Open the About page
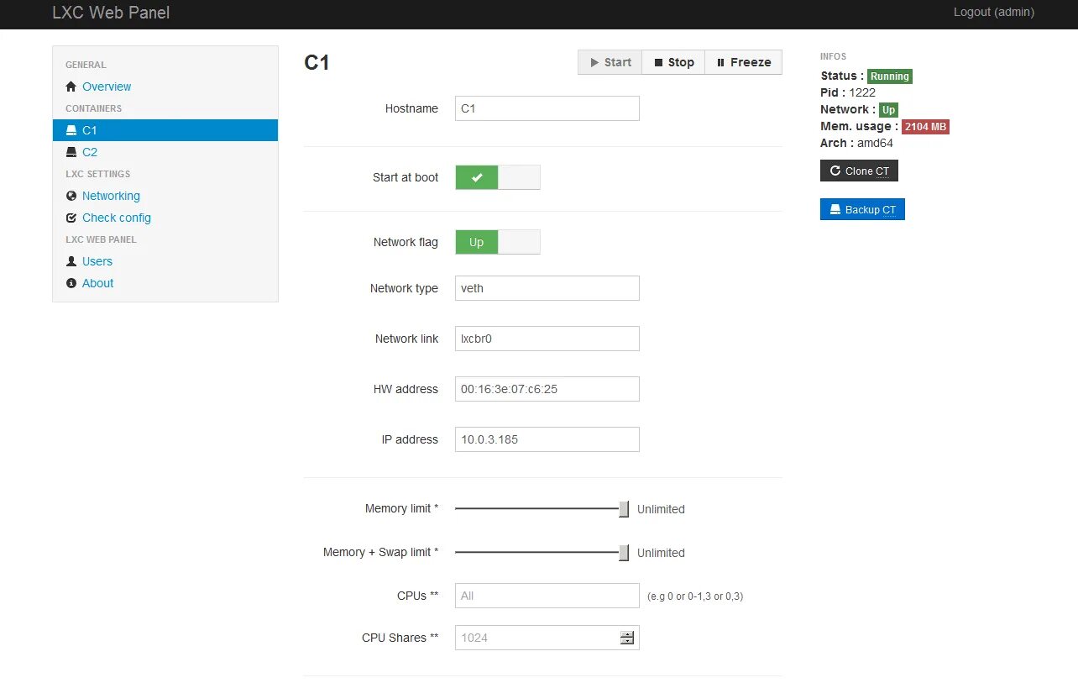This screenshot has height=683, width=1078. 97,283
